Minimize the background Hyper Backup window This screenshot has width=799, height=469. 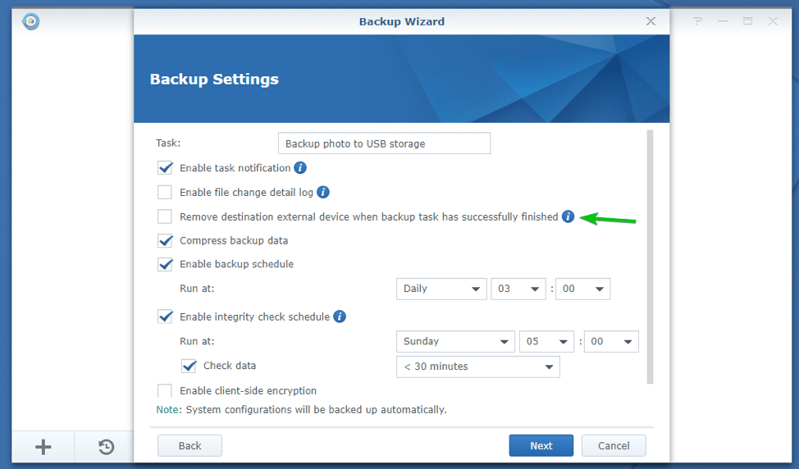tap(722, 21)
